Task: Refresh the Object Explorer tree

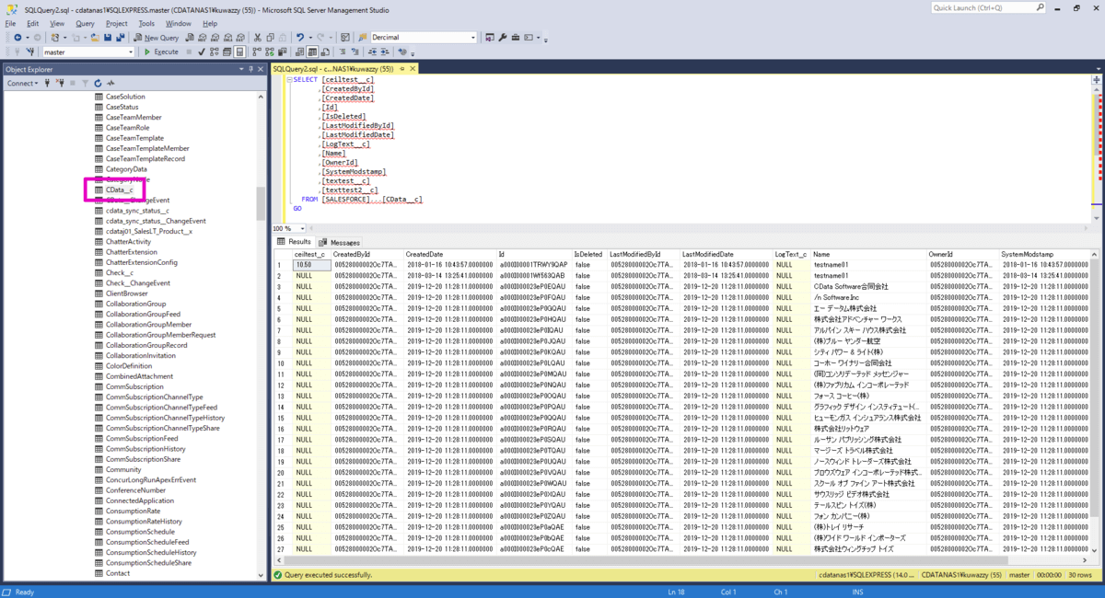Action: coord(99,83)
